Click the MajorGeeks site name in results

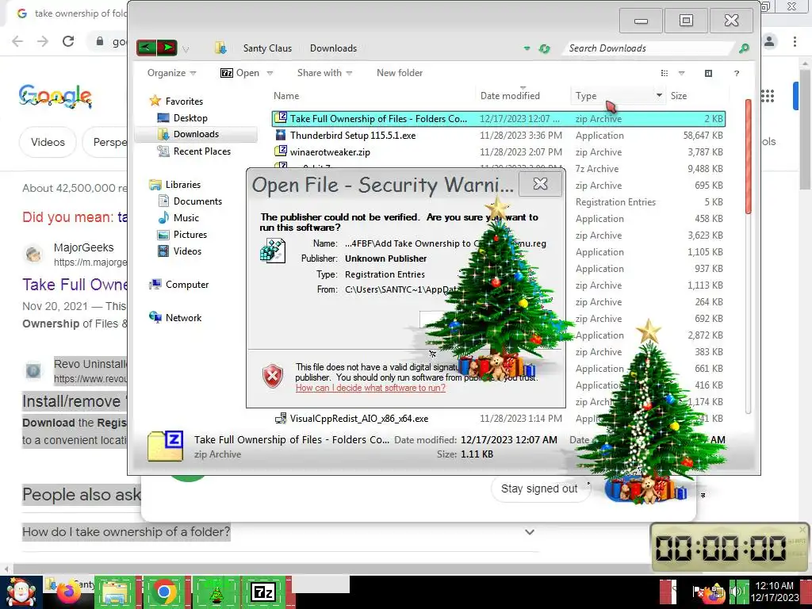[x=83, y=247]
